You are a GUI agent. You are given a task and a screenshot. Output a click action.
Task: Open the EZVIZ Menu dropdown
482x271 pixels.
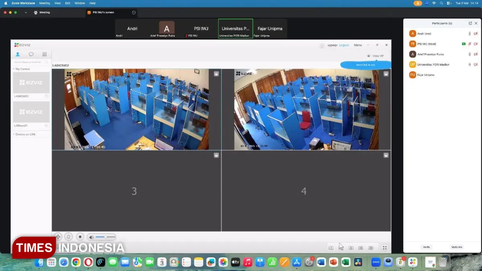point(357,45)
